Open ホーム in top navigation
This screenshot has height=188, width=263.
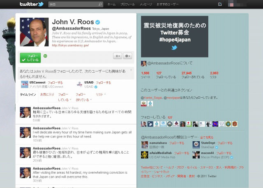(x=111, y=5)
